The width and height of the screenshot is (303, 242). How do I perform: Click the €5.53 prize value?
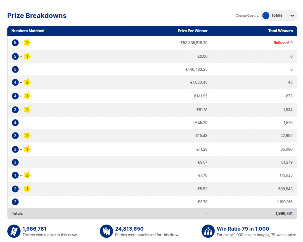[202, 189]
